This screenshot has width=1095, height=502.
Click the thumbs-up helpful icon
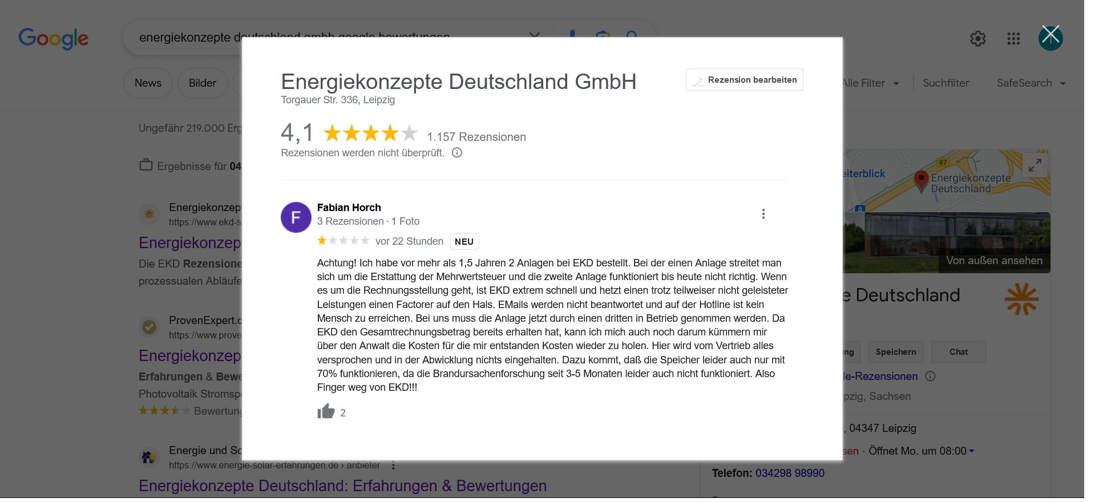[326, 411]
